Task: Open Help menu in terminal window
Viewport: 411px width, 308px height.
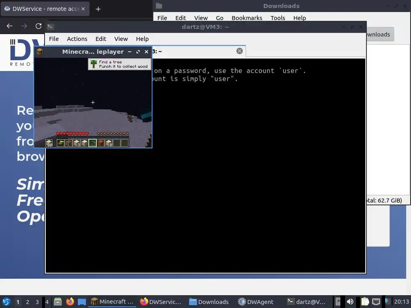Action: tap(142, 39)
